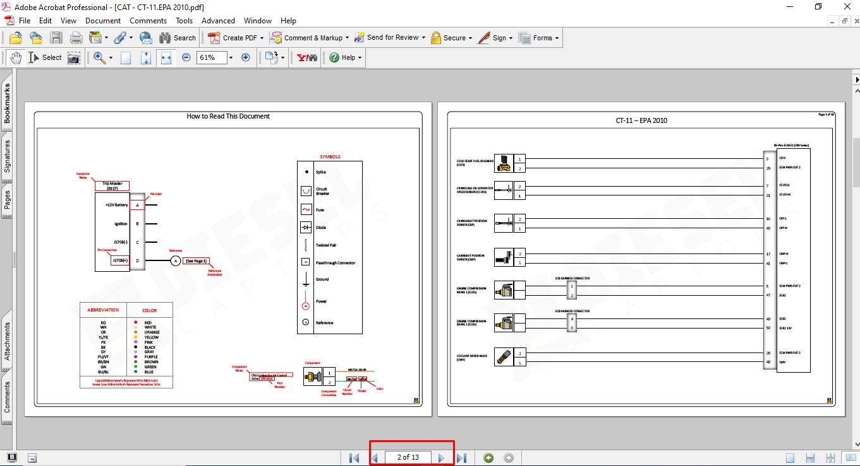Click the page number field showing 2 of 13

pyautogui.click(x=408, y=458)
